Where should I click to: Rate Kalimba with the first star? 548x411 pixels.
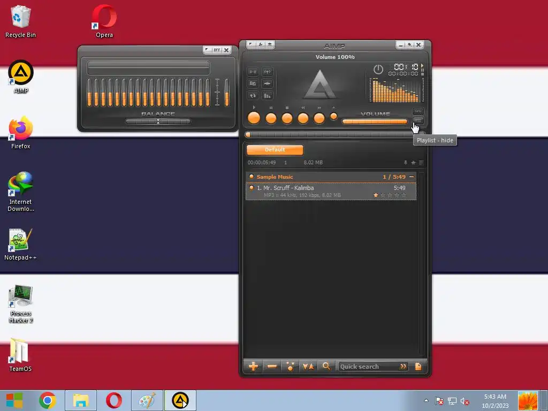pyautogui.click(x=376, y=195)
